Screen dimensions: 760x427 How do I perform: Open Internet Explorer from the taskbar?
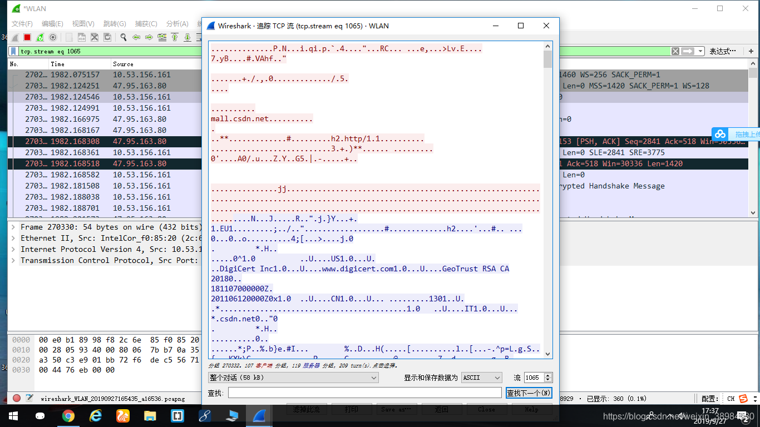(96, 415)
